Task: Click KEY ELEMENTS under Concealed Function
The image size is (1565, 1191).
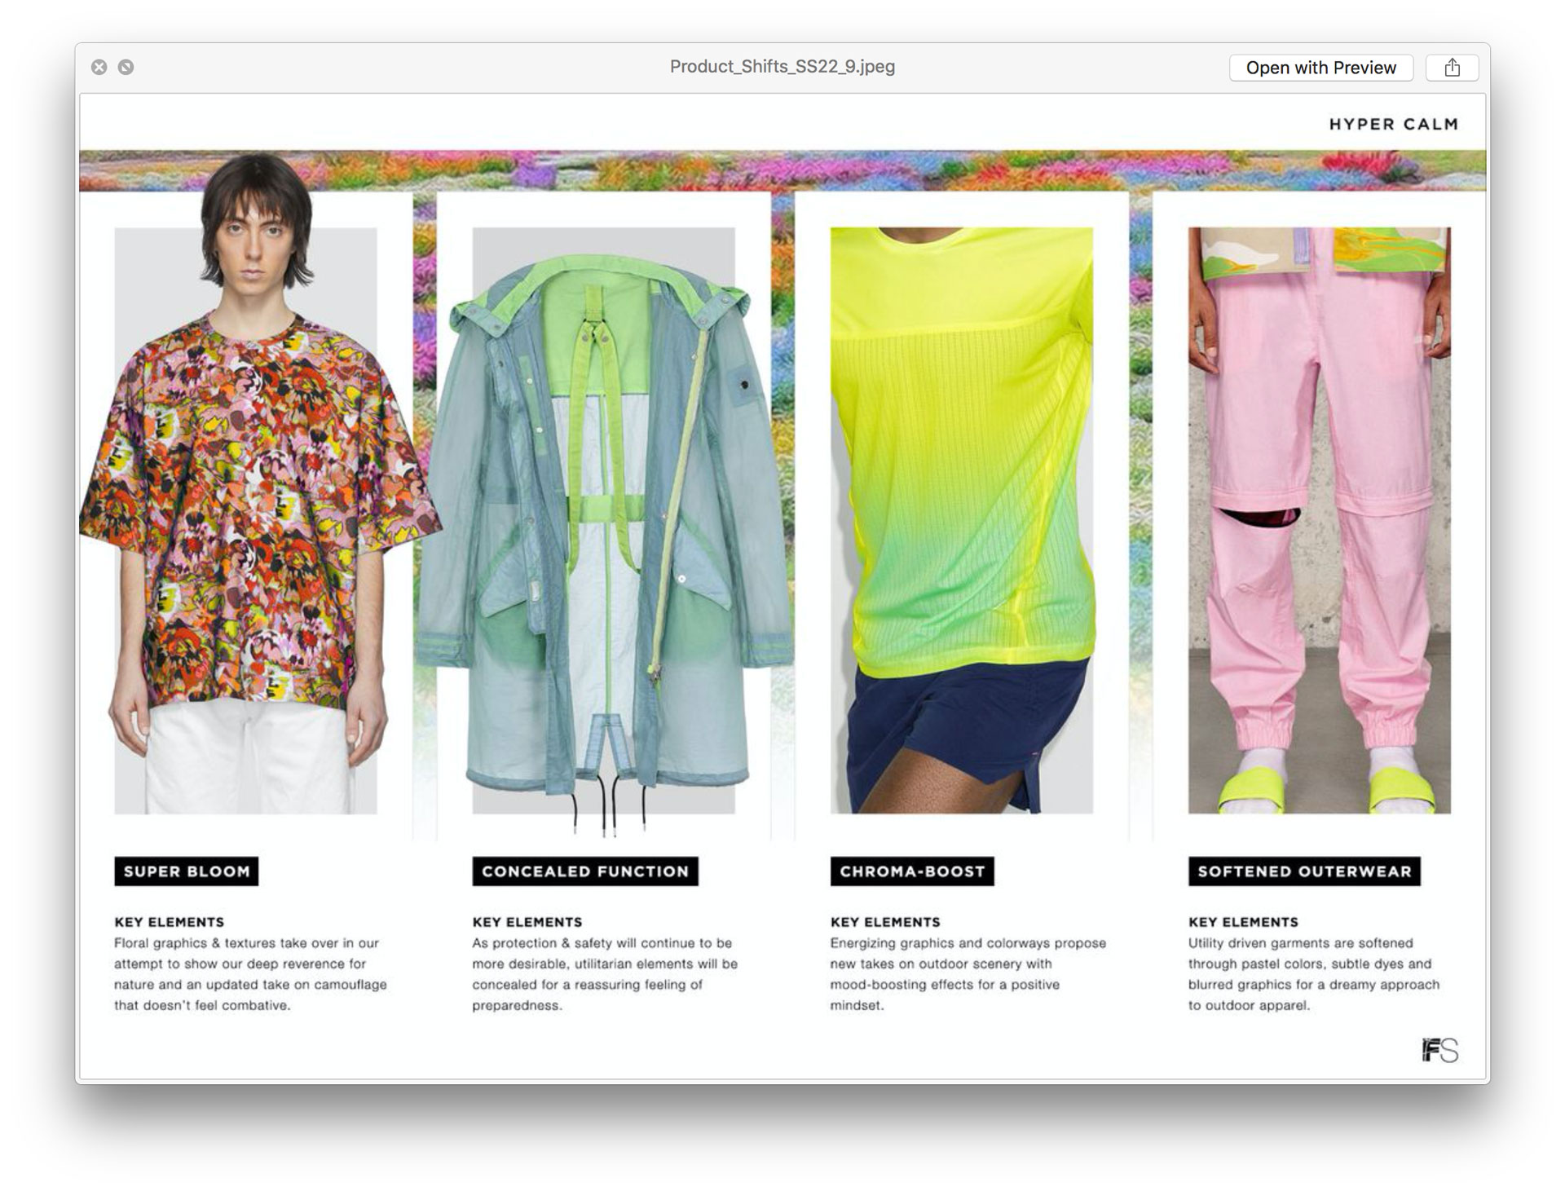Action: point(527,922)
